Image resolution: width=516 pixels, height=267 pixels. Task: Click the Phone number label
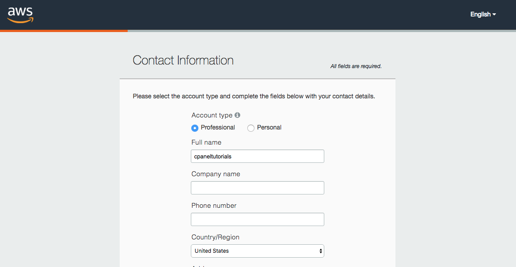(x=214, y=206)
